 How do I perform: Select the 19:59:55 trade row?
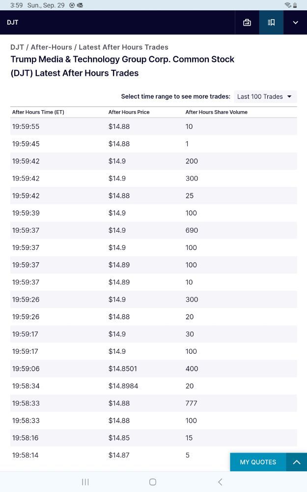coord(153,126)
